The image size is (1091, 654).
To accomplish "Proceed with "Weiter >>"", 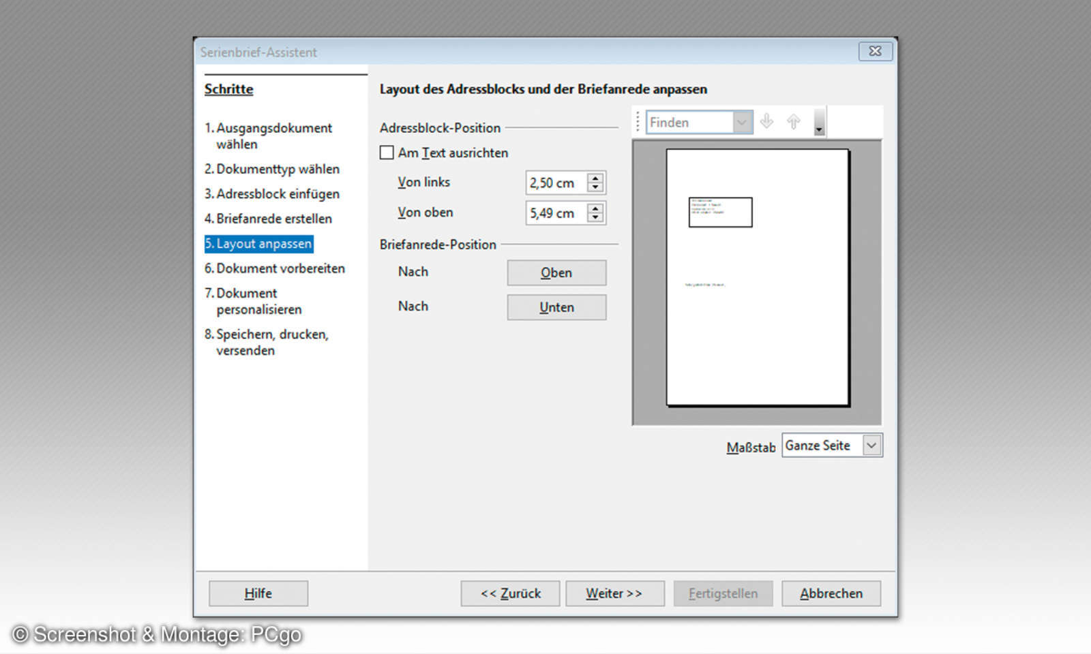I will [x=614, y=593].
